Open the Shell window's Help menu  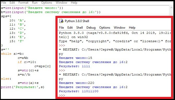pyautogui.click(x=132, y=28)
